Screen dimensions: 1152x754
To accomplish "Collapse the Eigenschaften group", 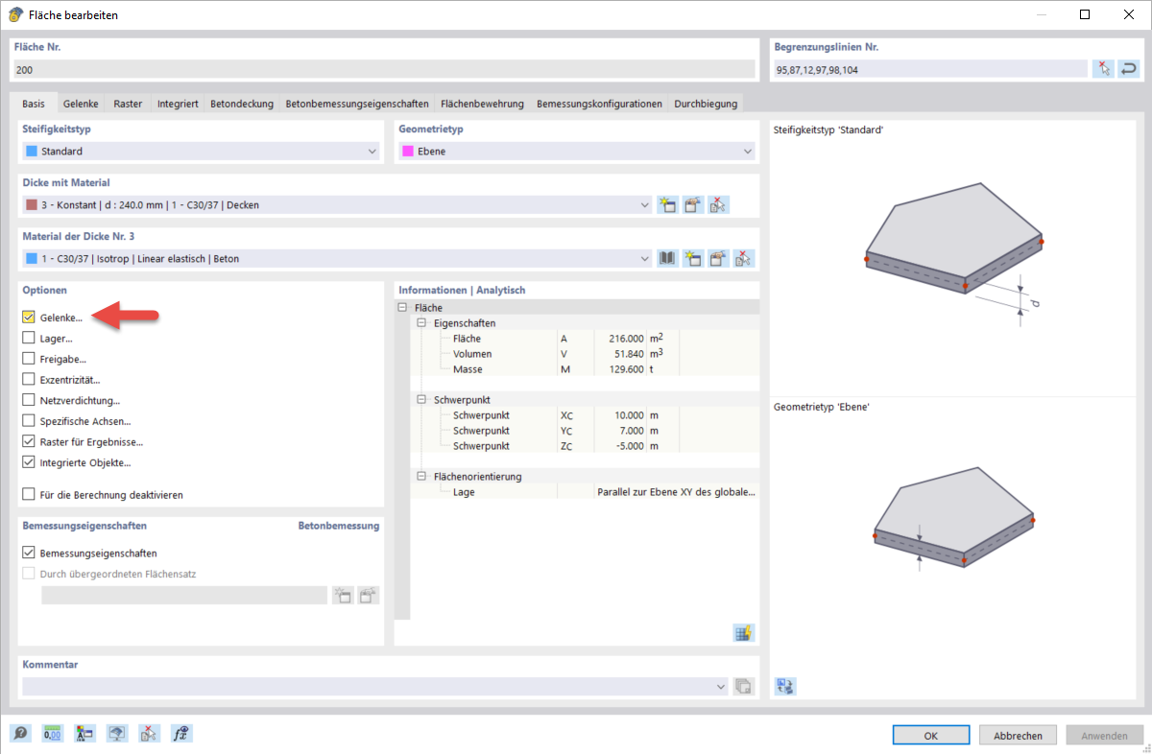I will pos(421,323).
